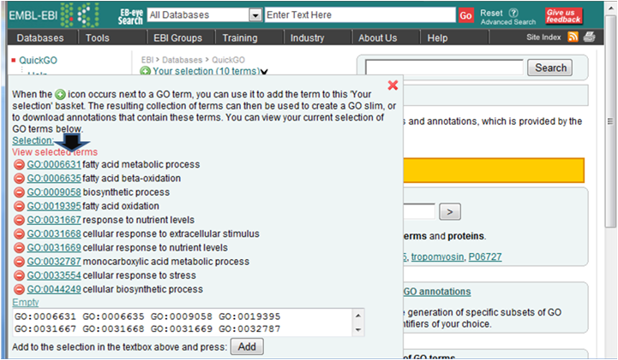Click View selected terms link

55,152
